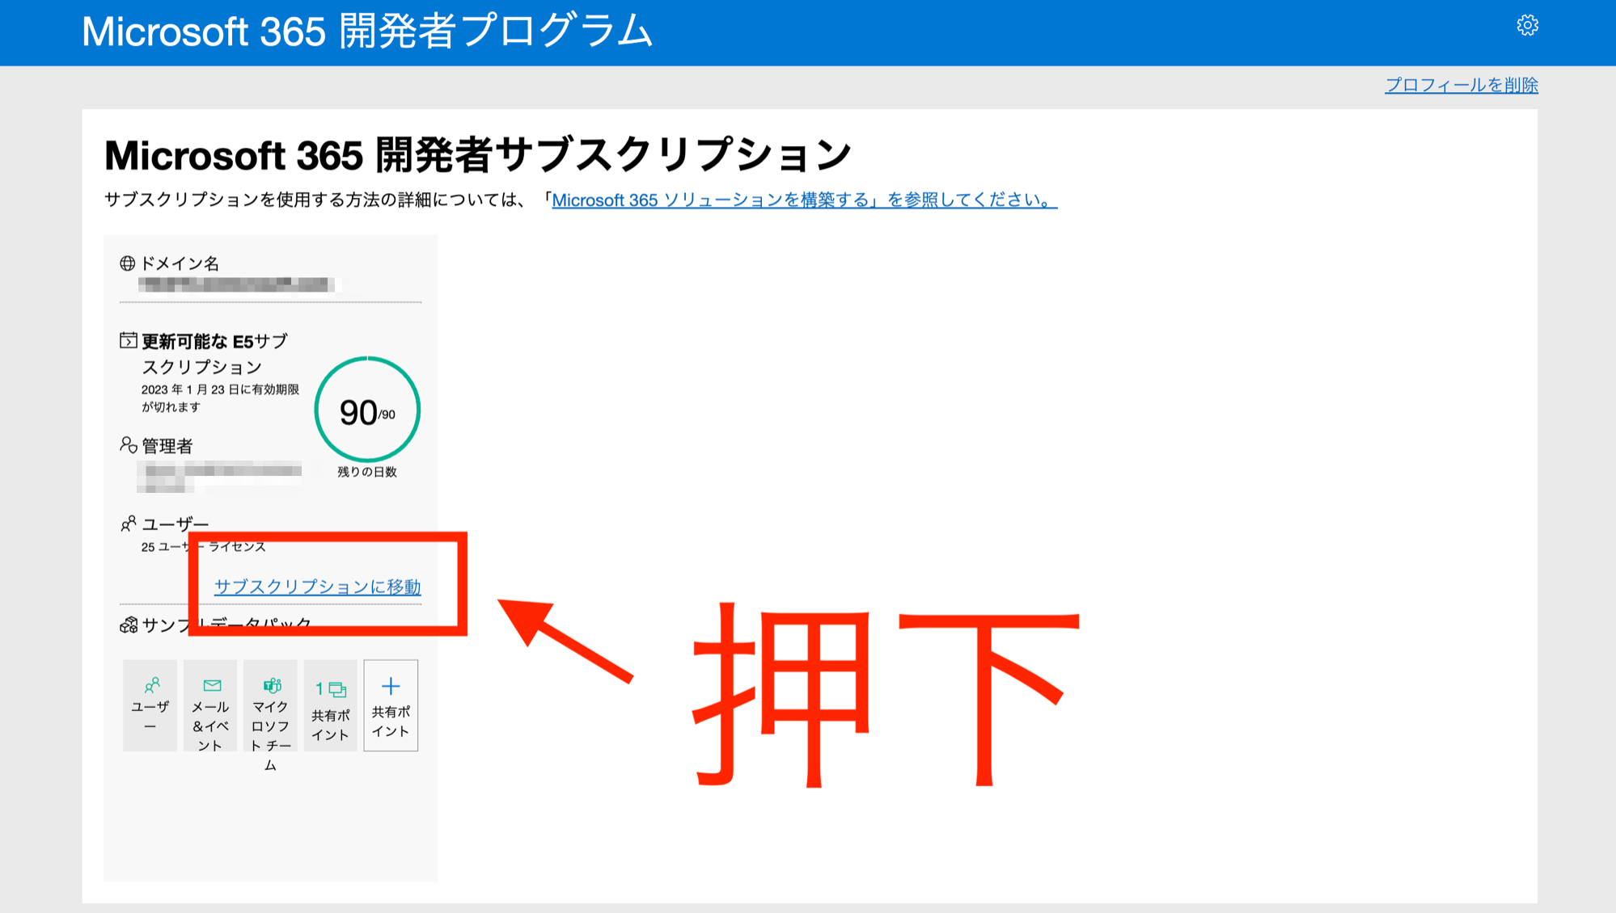Add 共有ポイント pack via plus tile

[391, 705]
